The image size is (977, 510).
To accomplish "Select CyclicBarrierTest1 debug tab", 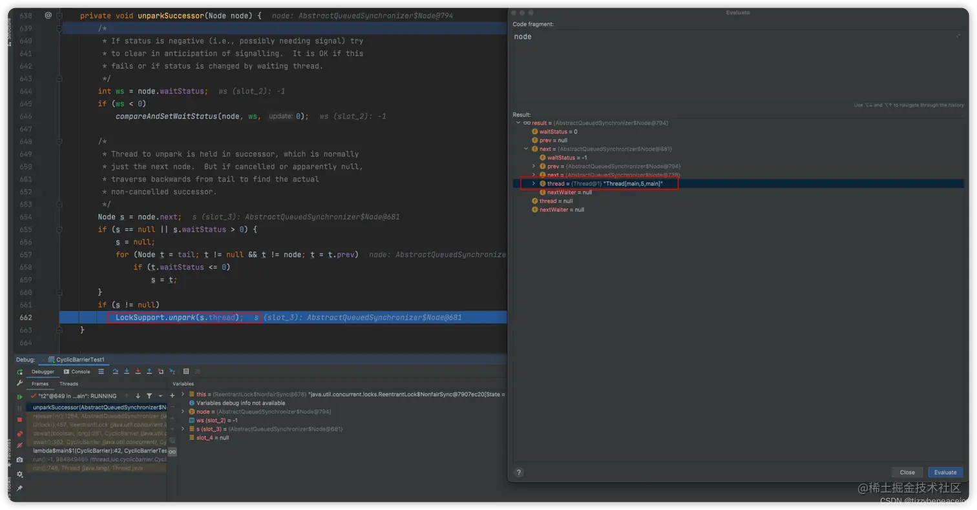I will click(76, 360).
